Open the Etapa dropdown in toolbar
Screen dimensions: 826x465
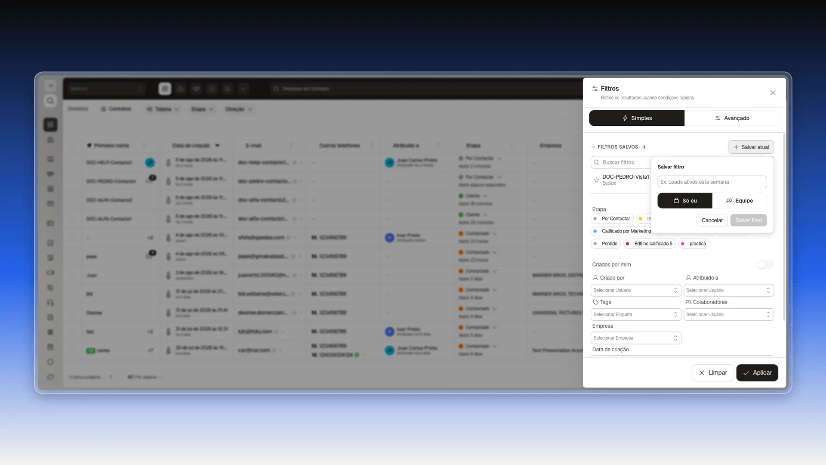click(202, 109)
